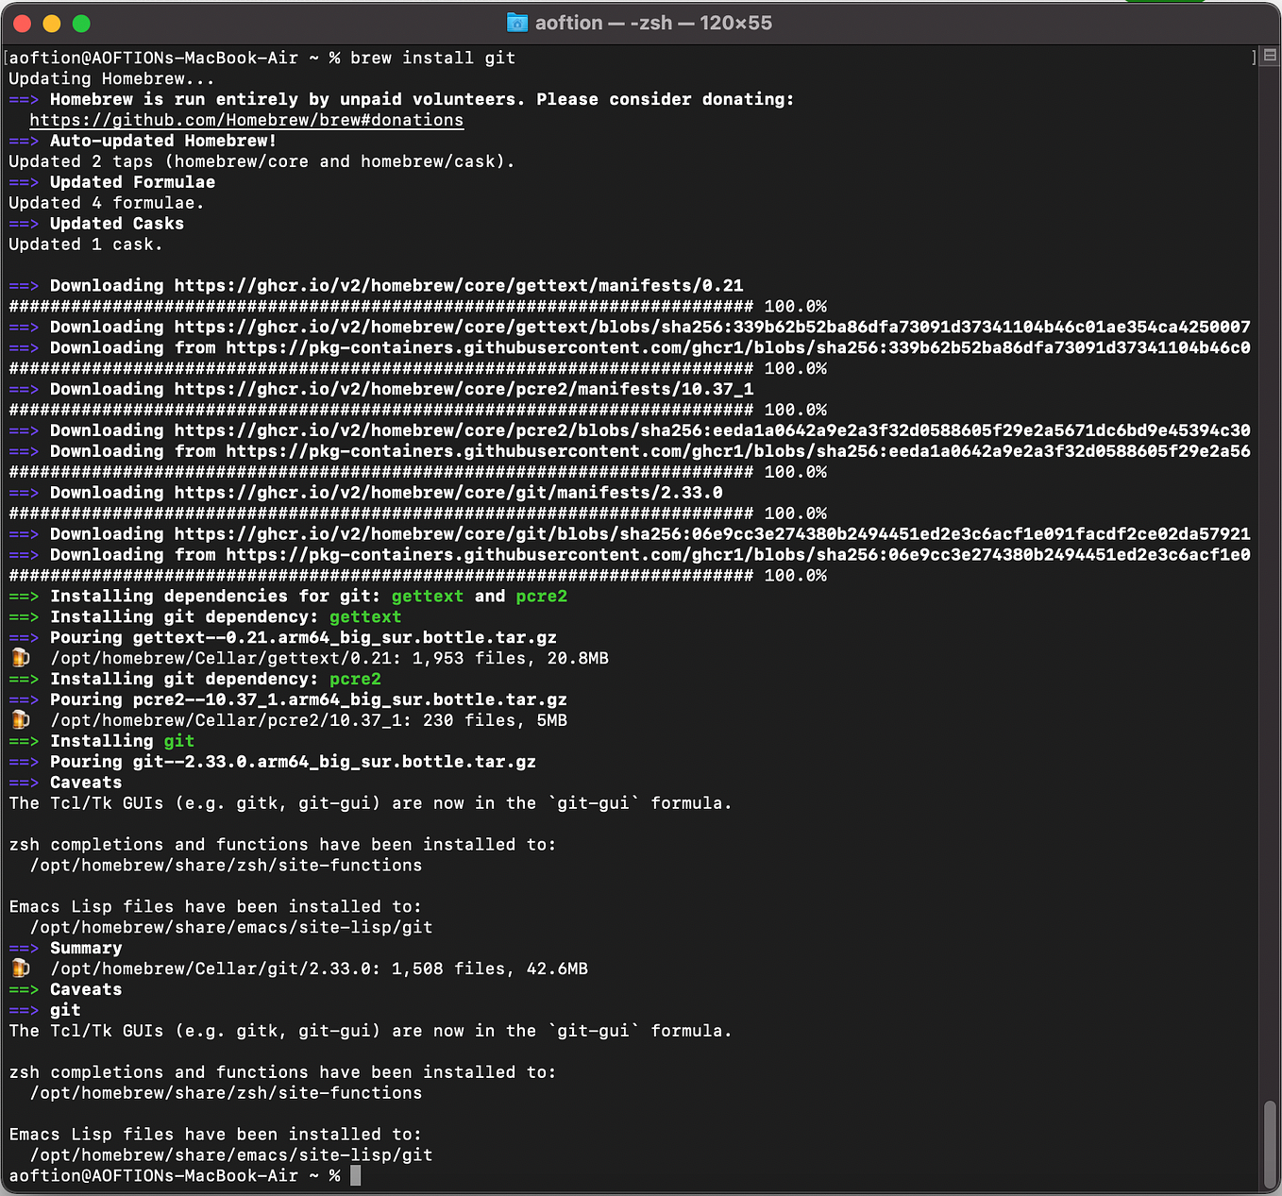Image resolution: width=1282 pixels, height=1196 pixels.
Task: Select the /opt/homebrew/share/zsh/site-functions path
Action: click(226, 865)
